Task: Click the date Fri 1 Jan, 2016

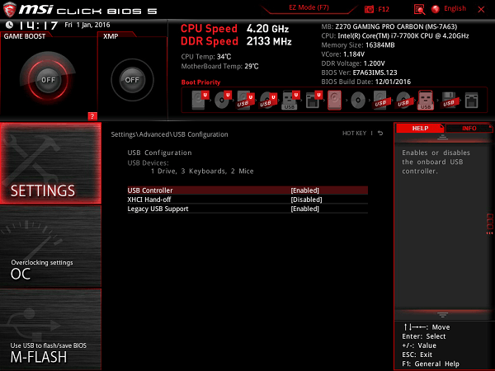Action: pyautogui.click(x=87, y=25)
